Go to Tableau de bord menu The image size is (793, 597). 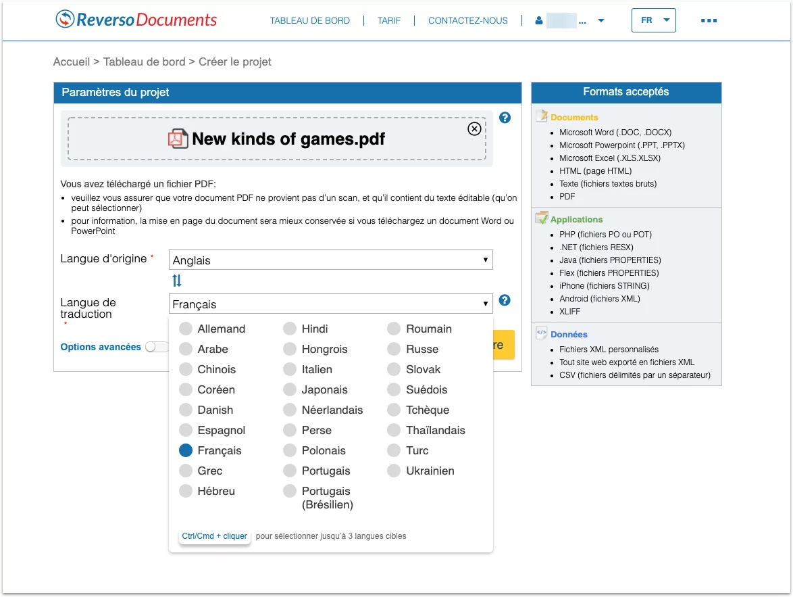tap(309, 21)
